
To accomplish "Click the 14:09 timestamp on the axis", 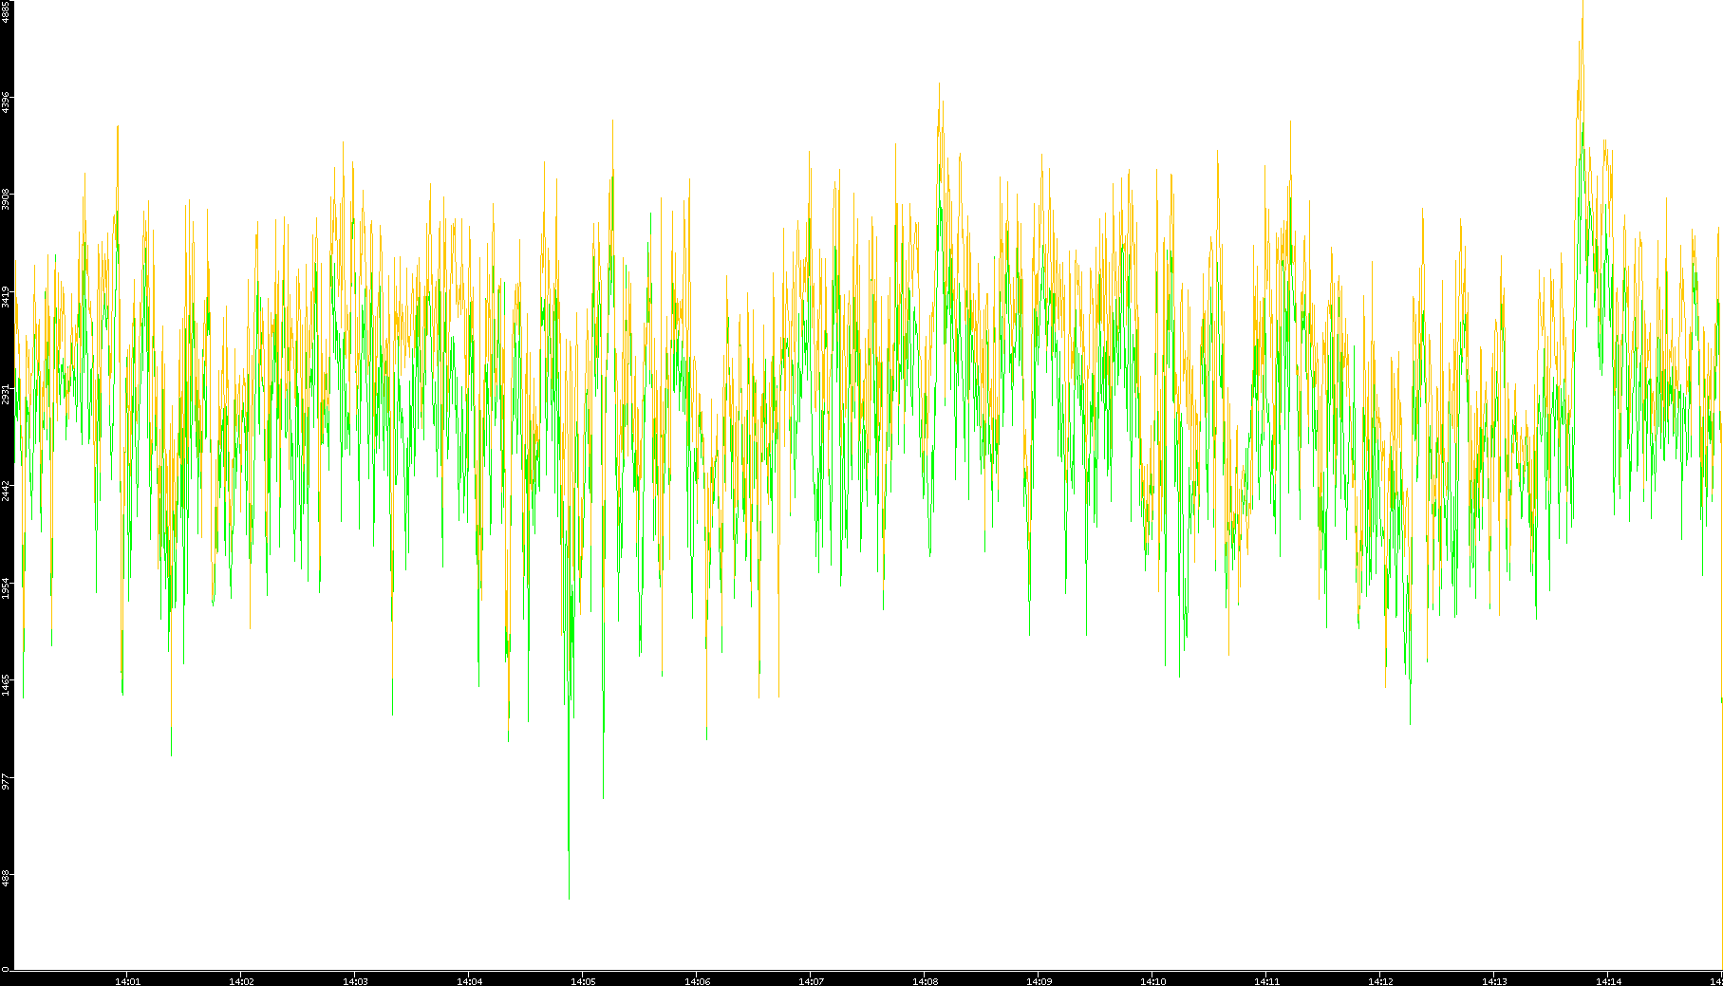I will pyautogui.click(x=1039, y=981).
